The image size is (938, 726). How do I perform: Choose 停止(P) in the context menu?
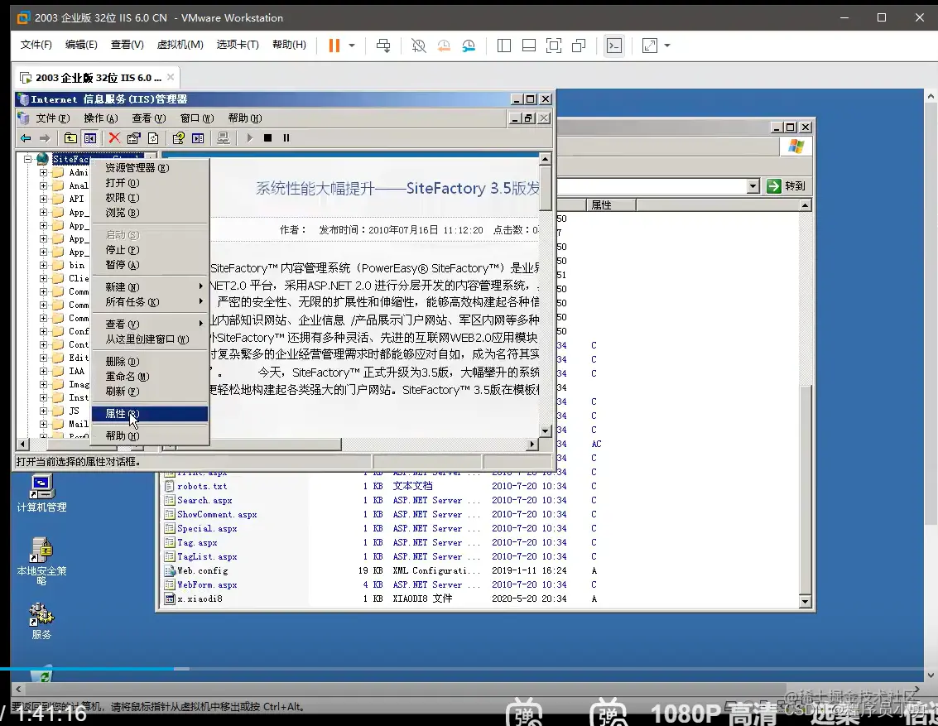pos(150,250)
